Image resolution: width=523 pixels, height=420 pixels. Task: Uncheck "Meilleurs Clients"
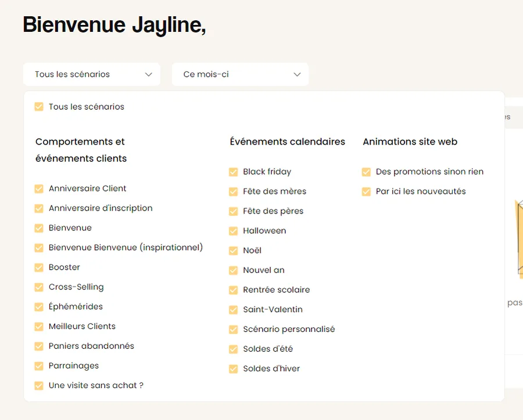[x=39, y=327]
